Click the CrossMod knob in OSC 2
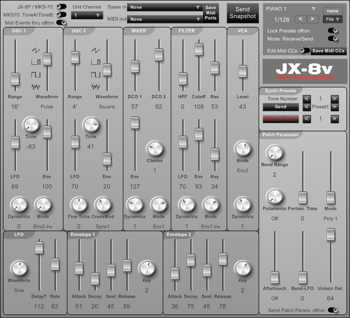Image resolution: width=350 pixels, height=318 pixels. [x=103, y=205]
